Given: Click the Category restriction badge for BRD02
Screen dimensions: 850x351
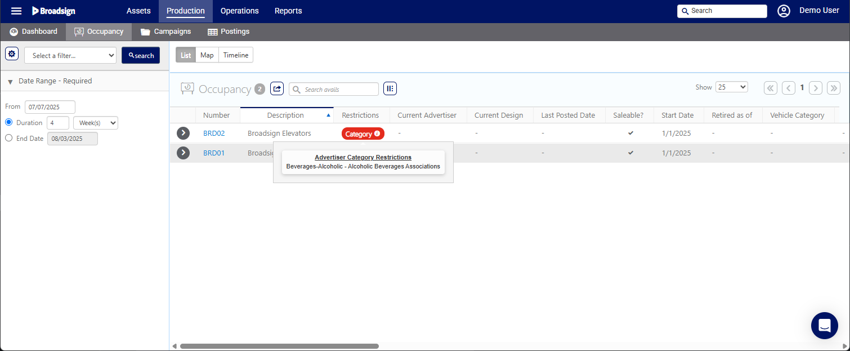Looking at the screenshot, I should (x=363, y=134).
